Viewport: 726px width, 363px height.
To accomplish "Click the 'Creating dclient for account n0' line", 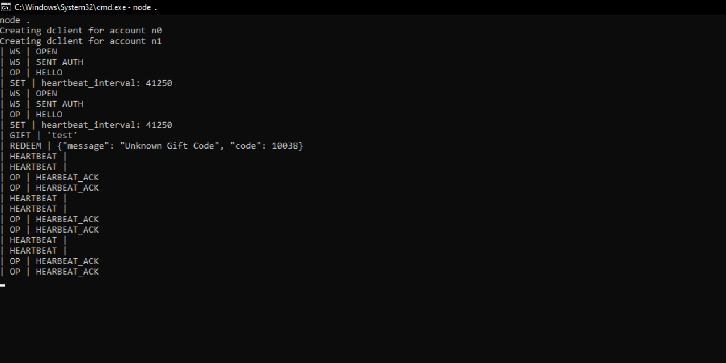I will 81,31.
